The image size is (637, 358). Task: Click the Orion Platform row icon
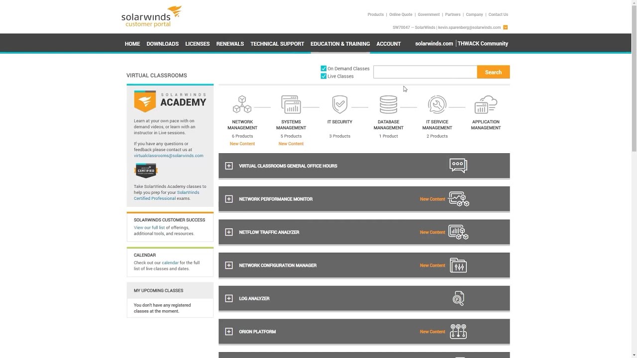click(458, 332)
